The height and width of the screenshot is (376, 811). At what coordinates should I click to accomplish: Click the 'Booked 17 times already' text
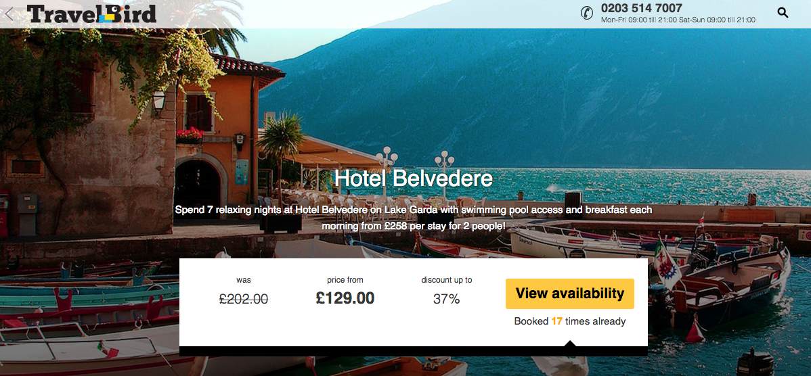click(569, 321)
